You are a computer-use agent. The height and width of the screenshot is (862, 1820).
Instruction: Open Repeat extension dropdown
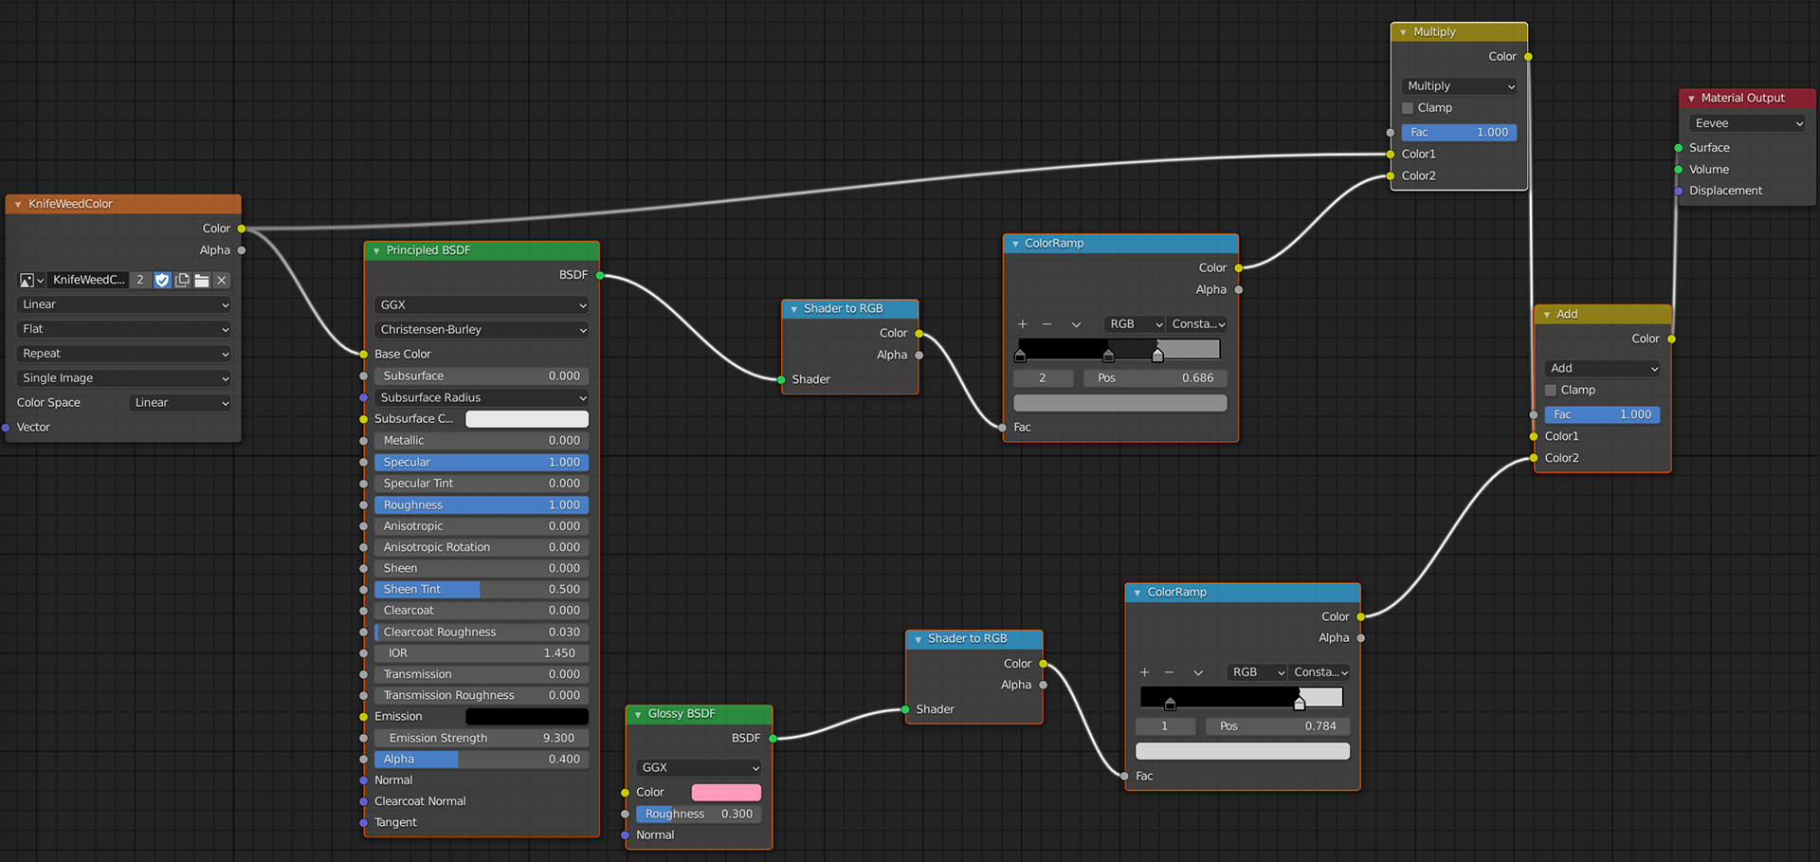tap(124, 354)
